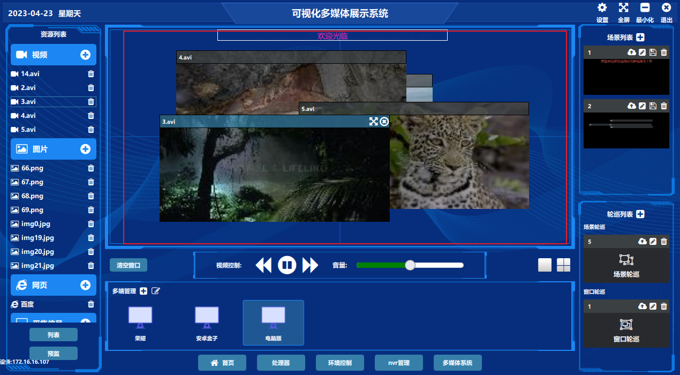Remove img21.jpg via its trash icon
The width and height of the screenshot is (680, 375).
tap(91, 266)
